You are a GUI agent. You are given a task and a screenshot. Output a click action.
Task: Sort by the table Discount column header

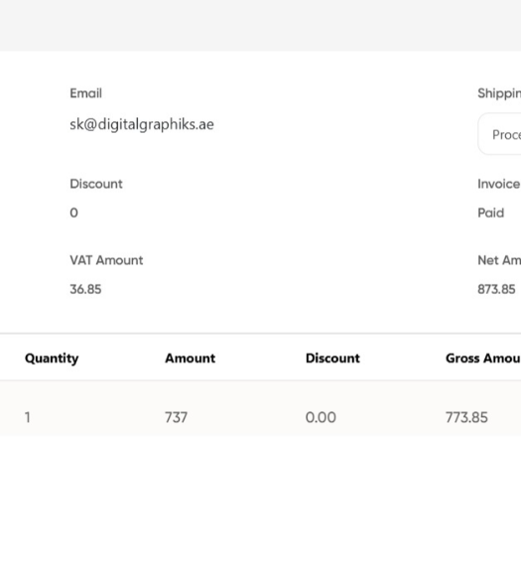coord(332,359)
